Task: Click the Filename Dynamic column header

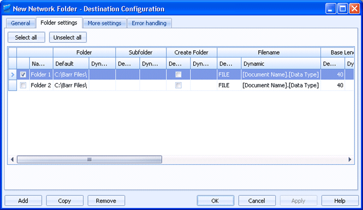Action: 281,63
